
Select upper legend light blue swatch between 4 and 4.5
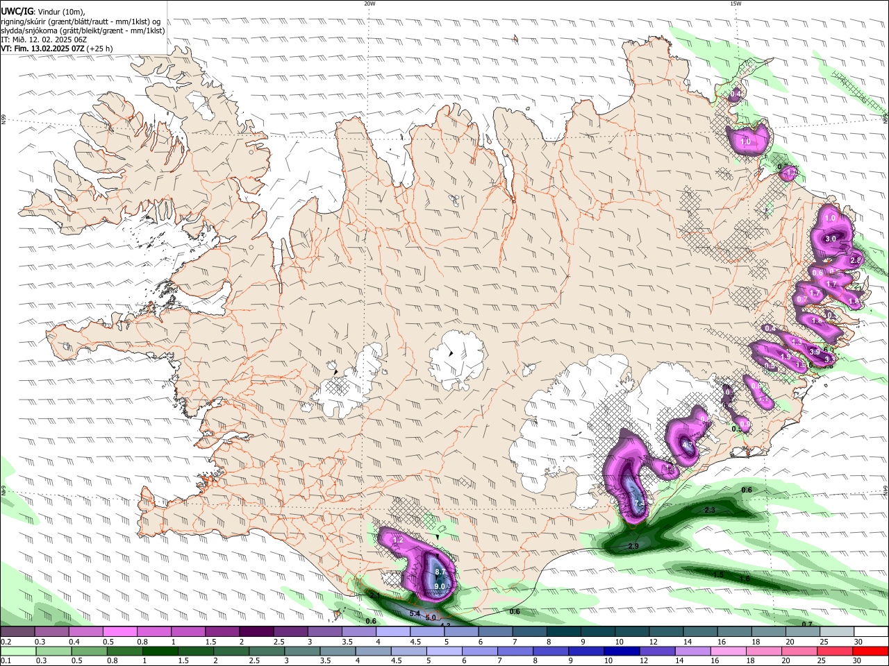[393, 632]
